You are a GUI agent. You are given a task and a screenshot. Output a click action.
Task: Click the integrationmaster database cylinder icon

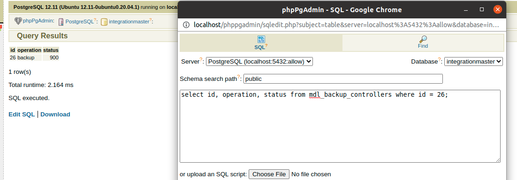104,22
